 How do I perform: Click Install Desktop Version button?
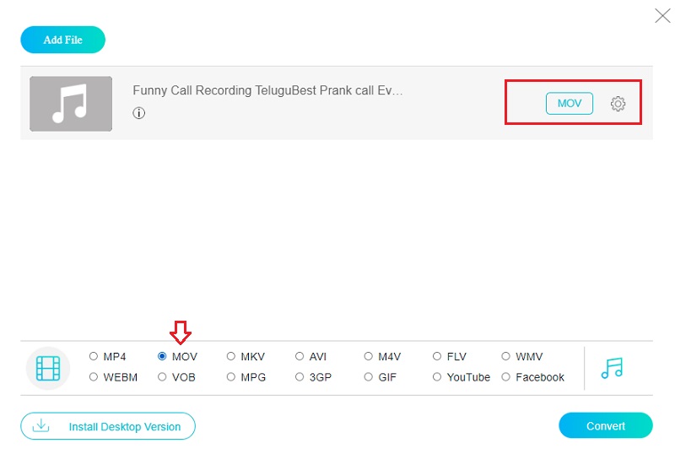click(x=108, y=426)
